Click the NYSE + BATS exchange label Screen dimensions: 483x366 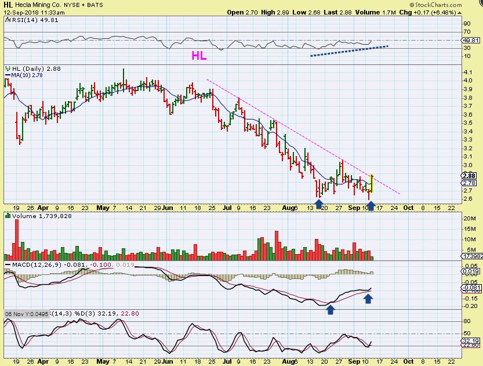coord(83,5)
